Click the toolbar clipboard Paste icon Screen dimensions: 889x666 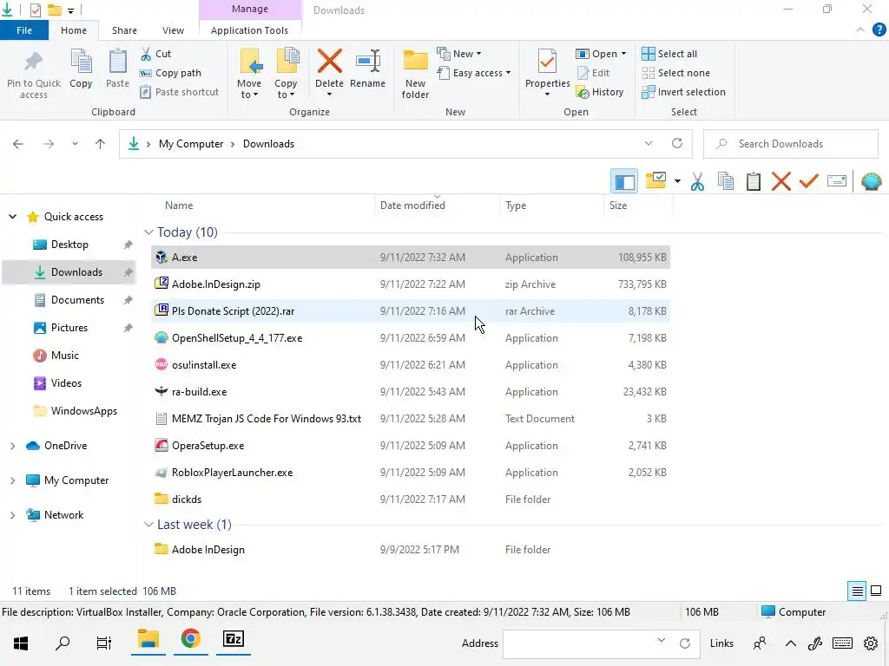(754, 182)
